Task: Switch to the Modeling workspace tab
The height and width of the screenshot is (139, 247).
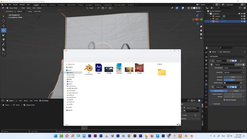Action: pos(44,5)
